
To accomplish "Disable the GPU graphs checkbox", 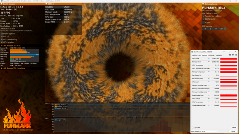I will 2,42.
